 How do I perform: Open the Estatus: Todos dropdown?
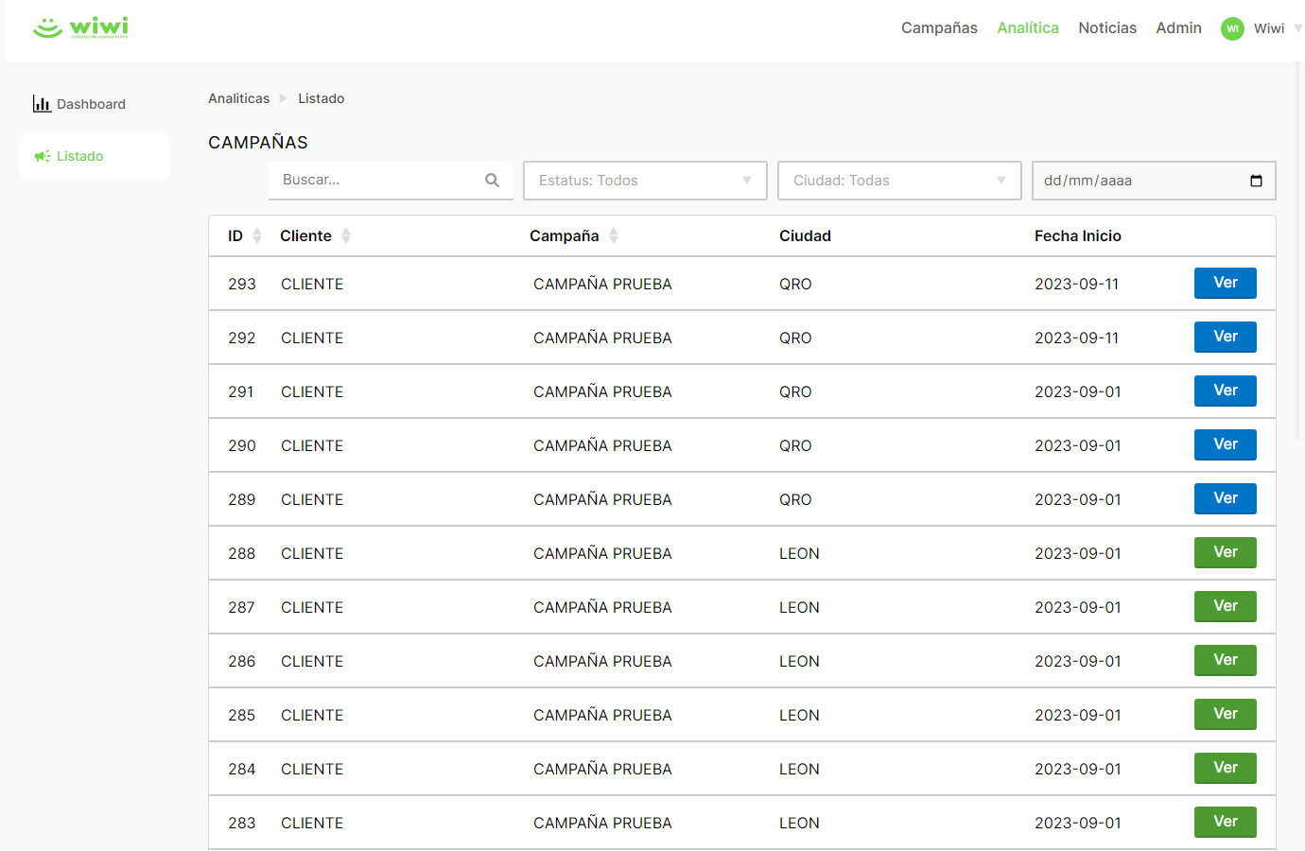click(645, 181)
